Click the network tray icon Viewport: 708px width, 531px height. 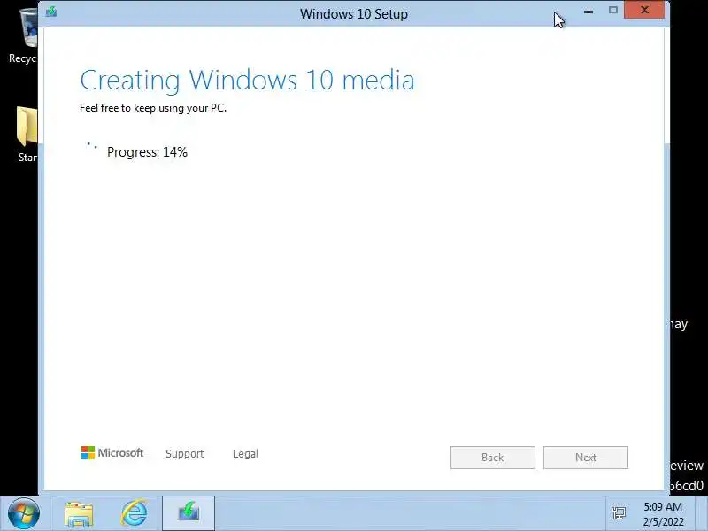pos(618,513)
